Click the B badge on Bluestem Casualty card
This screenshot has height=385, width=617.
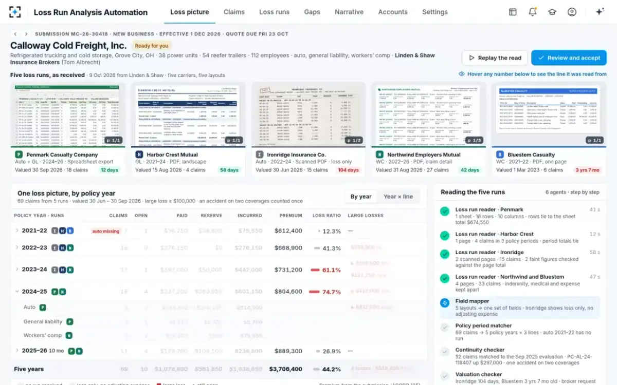(500, 155)
